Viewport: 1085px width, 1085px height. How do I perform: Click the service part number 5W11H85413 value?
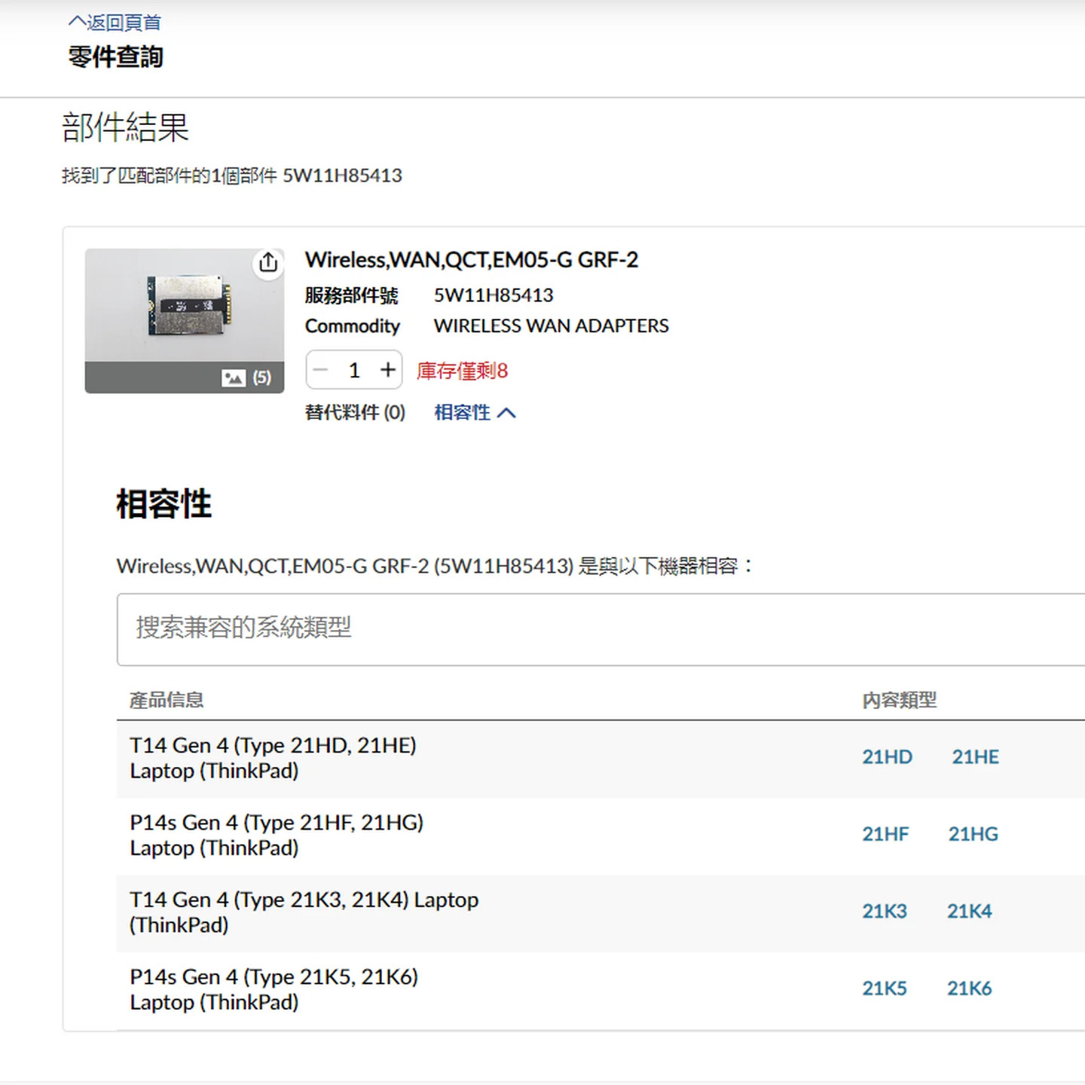pyautogui.click(x=494, y=295)
